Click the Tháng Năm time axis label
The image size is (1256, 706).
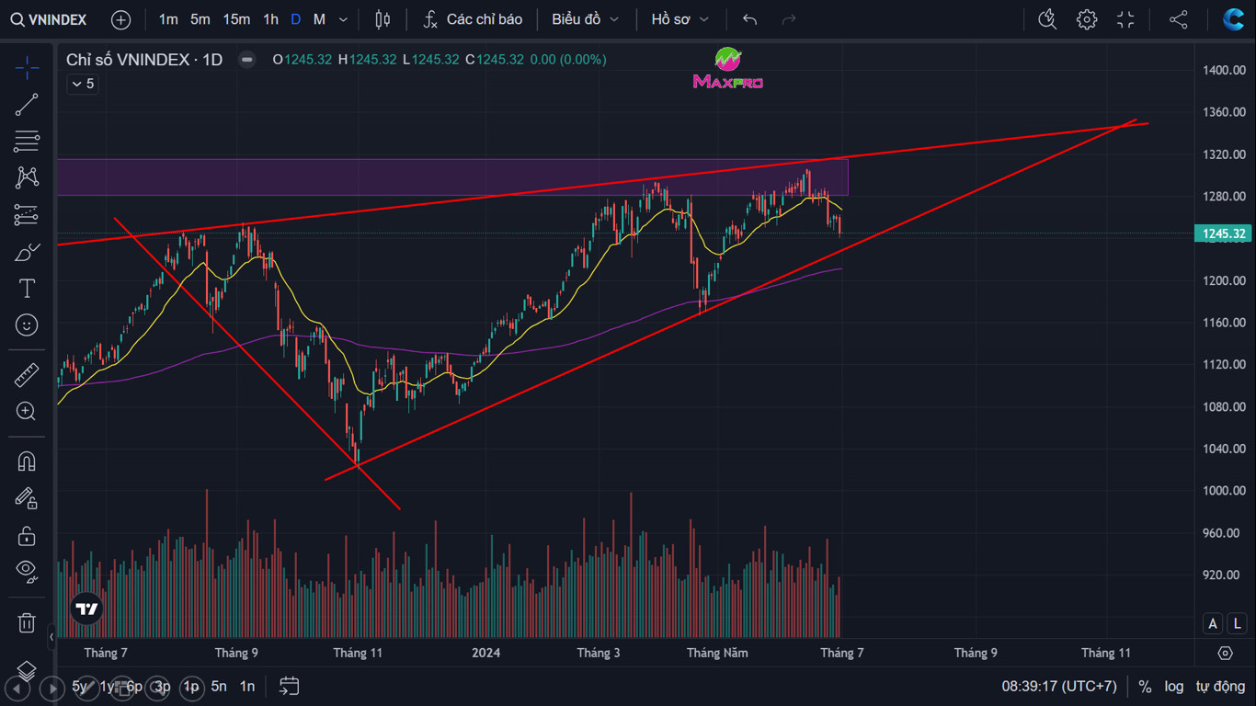[x=717, y=653]
